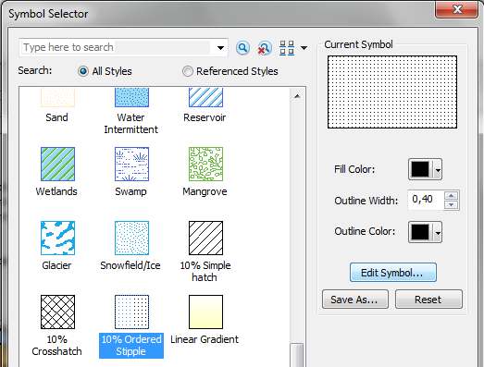484x367 pixels.
Task: Click the 'Linear Gradient' label text
Action: (x=205, y=339)
